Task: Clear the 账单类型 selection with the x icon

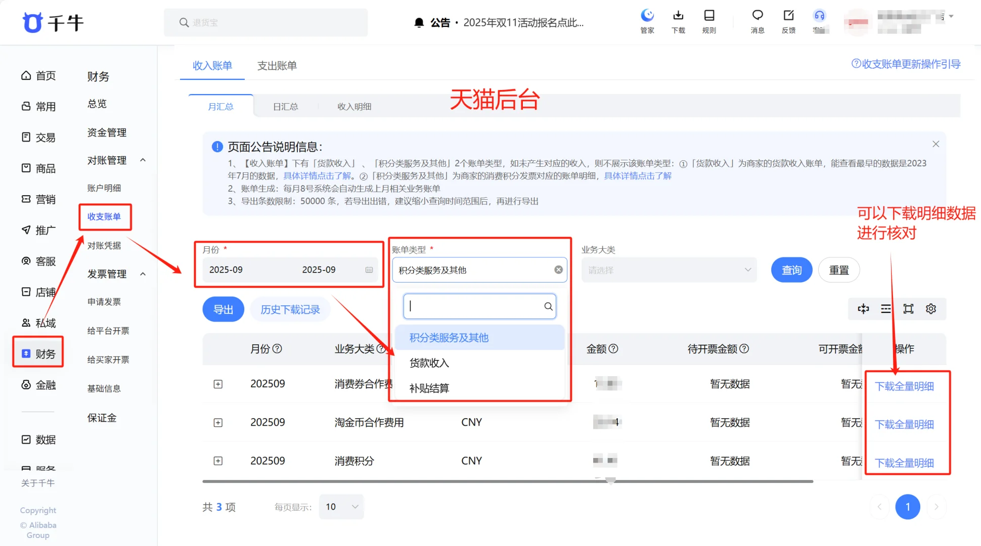Action: click(558, 270)
